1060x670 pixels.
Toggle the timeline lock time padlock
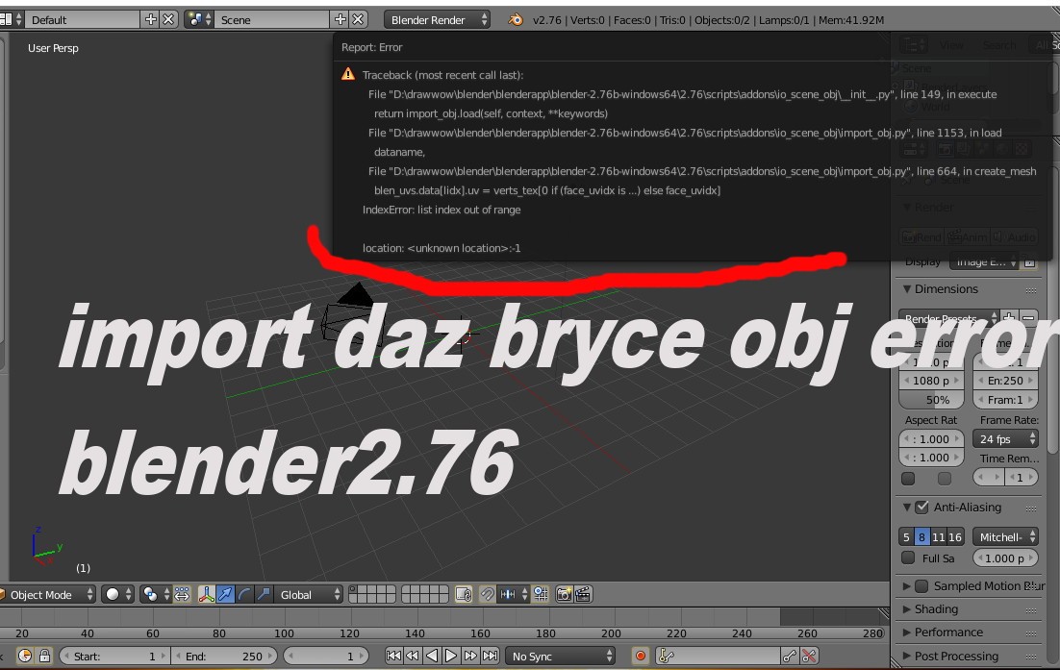click(x=44, y=656)
